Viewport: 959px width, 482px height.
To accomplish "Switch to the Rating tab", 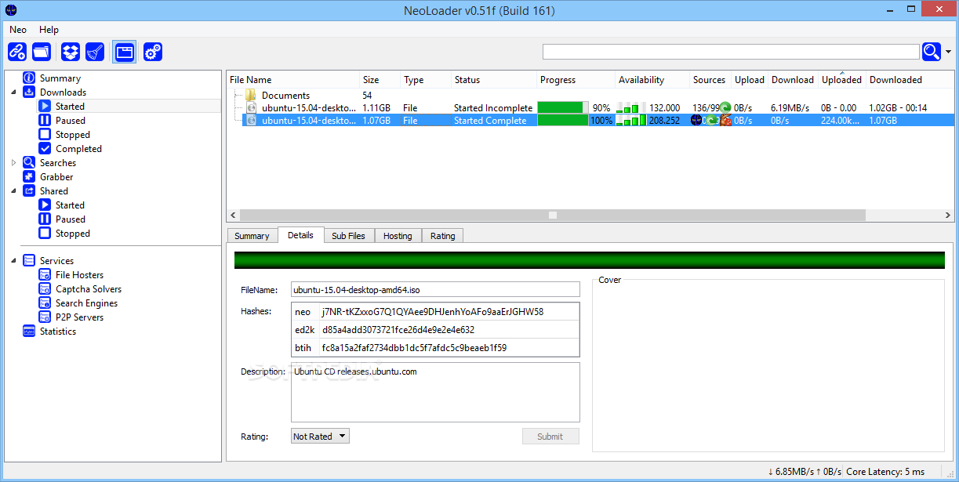I will pyautogui.click(x=442, y=236).
